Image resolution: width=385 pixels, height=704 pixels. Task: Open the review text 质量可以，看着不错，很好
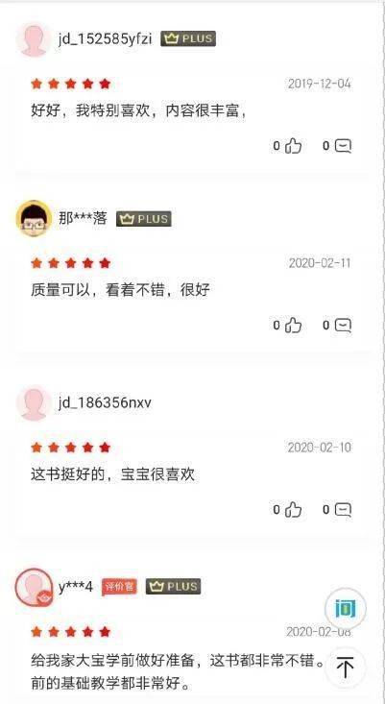tap(120, 290)
